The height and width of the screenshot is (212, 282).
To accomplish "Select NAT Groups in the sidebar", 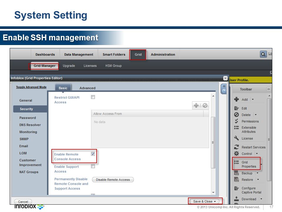I will coord(29,172).
